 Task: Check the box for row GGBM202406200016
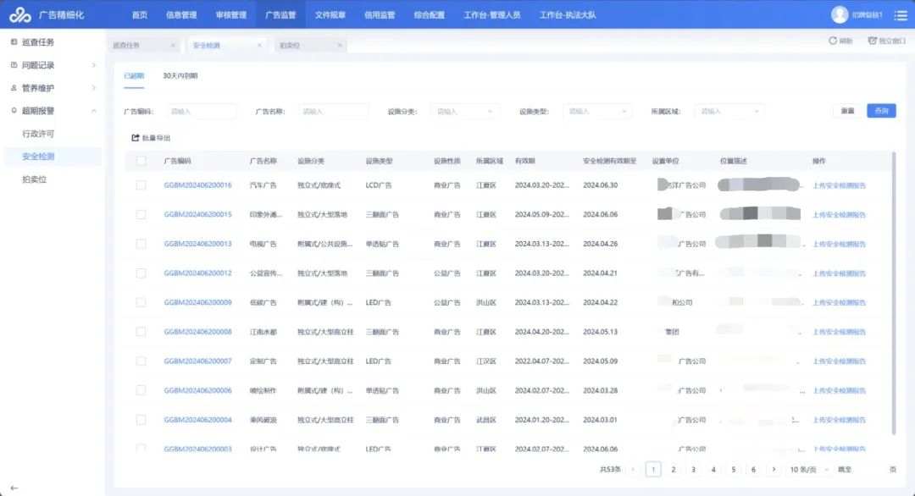(141, 185)
